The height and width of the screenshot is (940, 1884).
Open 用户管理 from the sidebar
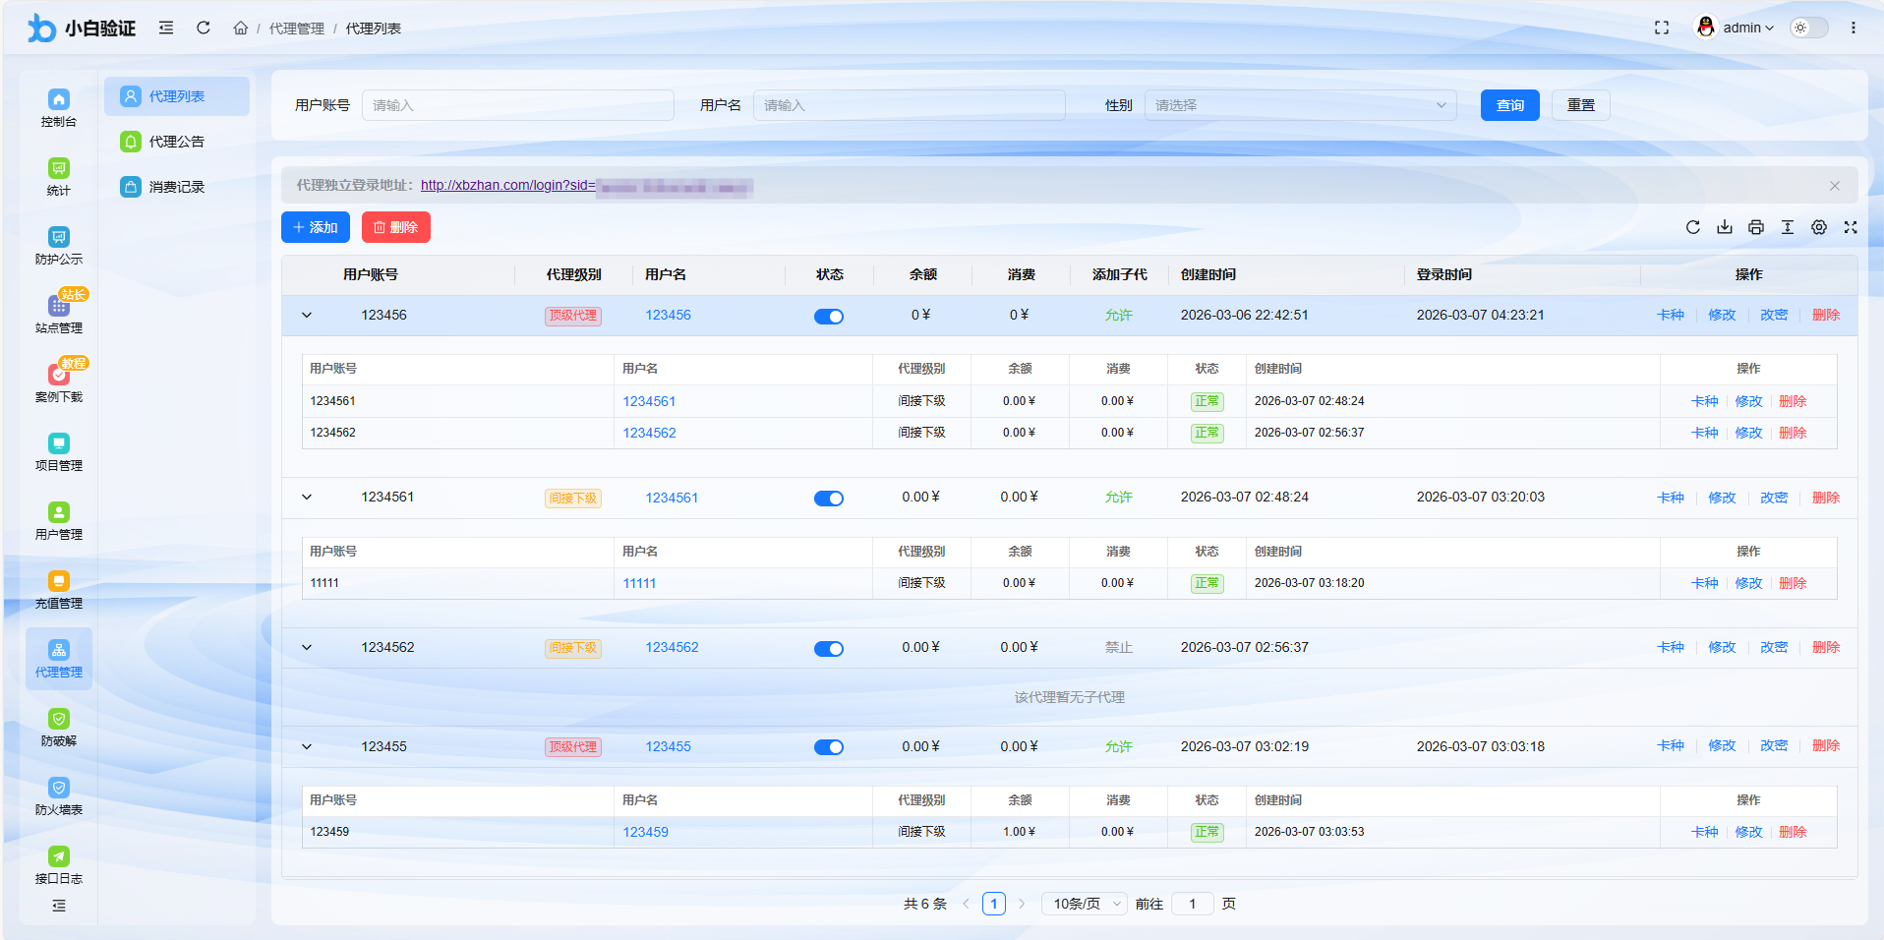(59, 519)
